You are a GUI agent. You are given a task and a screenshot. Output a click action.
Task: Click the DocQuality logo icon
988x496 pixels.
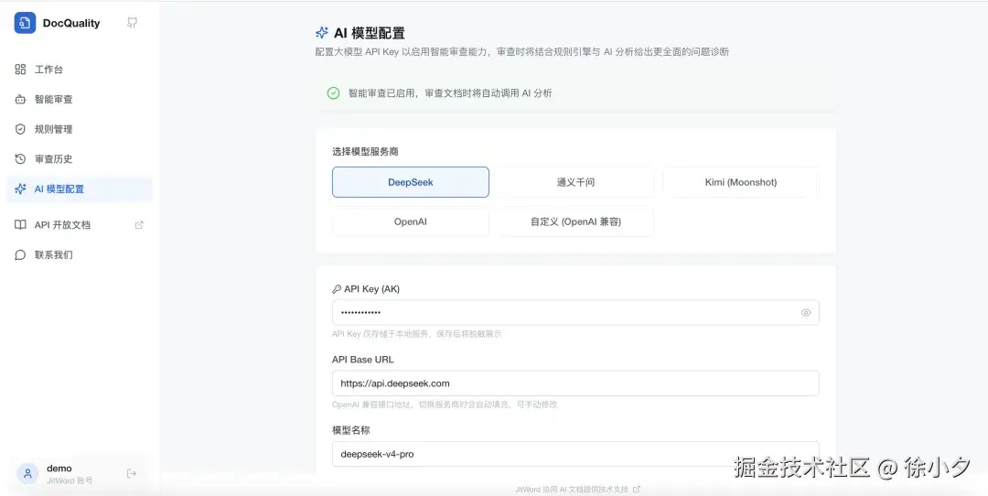[26, 23]
